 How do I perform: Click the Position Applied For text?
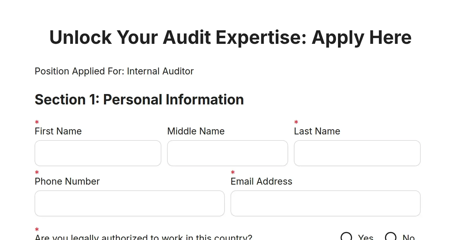click(x=114, y=71)
